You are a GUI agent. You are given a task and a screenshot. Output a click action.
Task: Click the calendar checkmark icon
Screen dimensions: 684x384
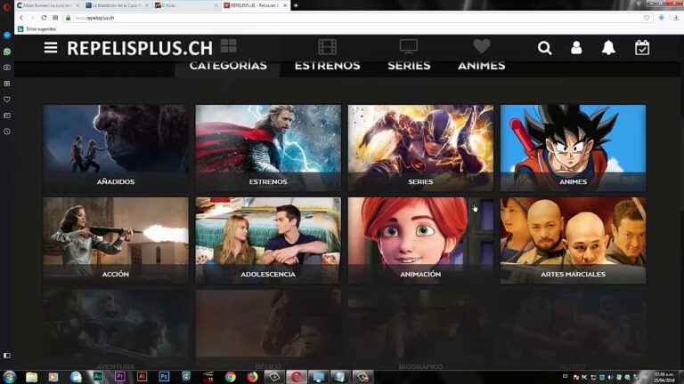coord(642,48)
